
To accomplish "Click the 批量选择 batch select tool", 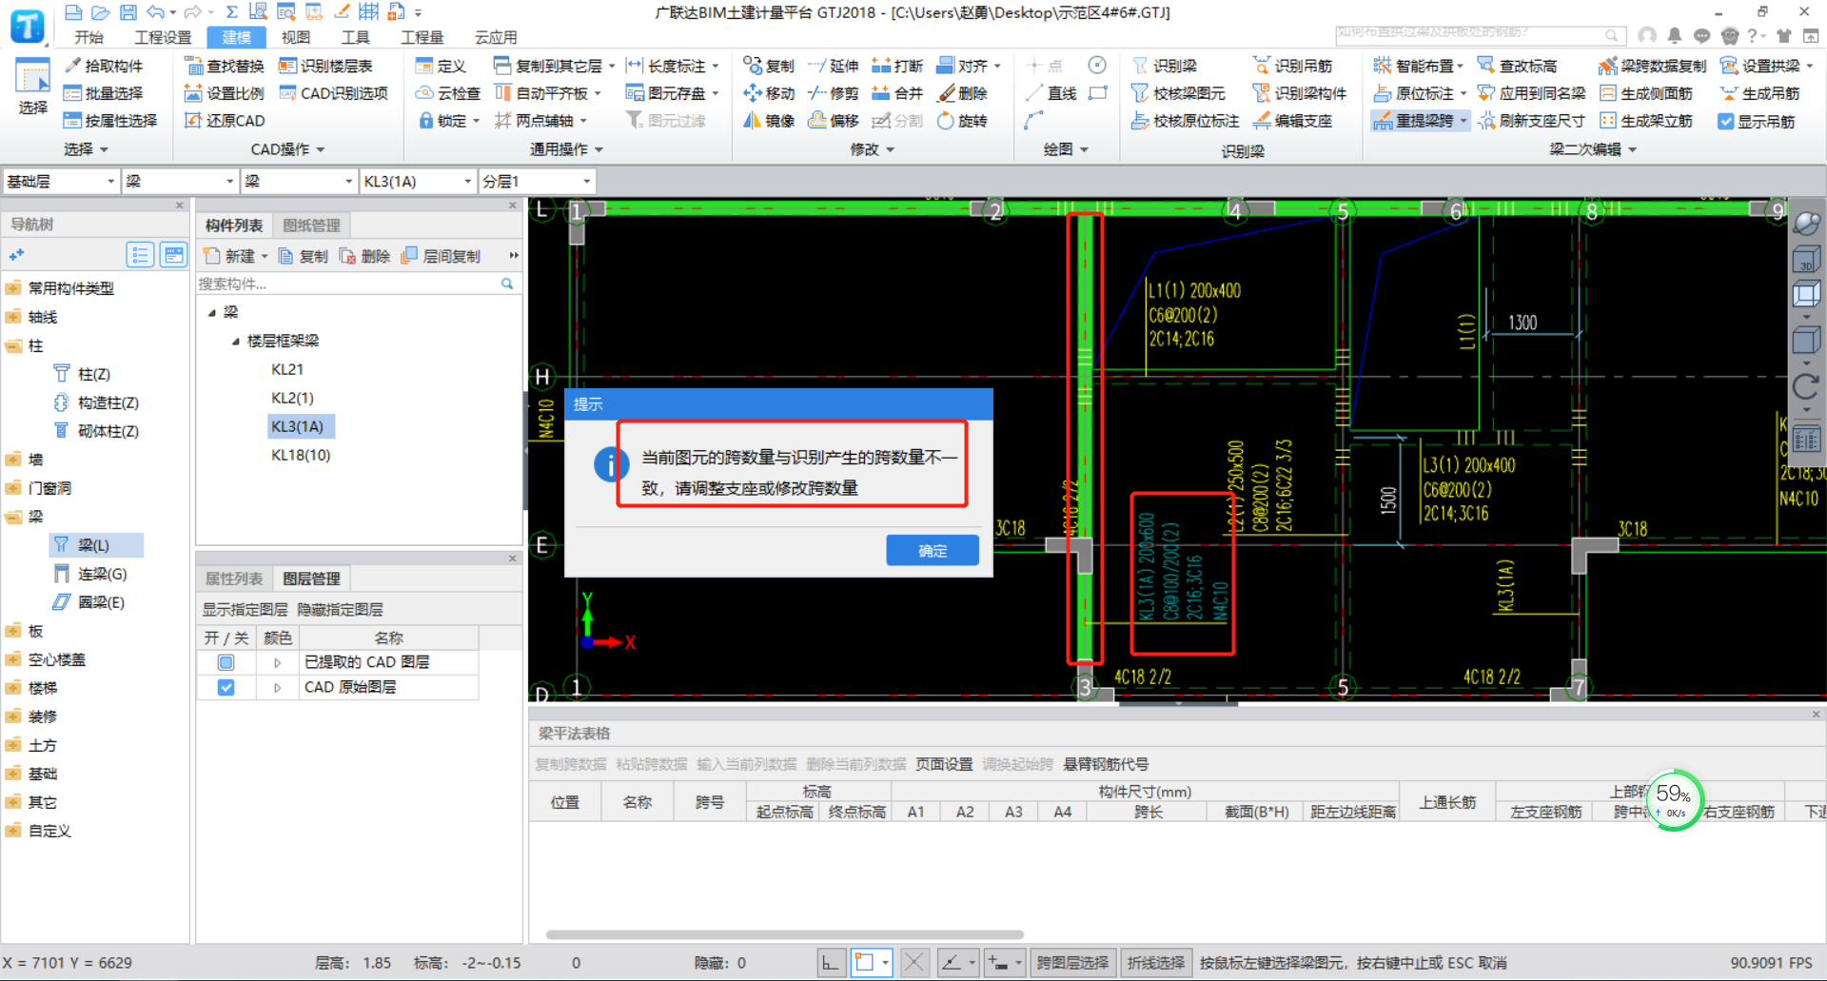I will click(104, 93).
